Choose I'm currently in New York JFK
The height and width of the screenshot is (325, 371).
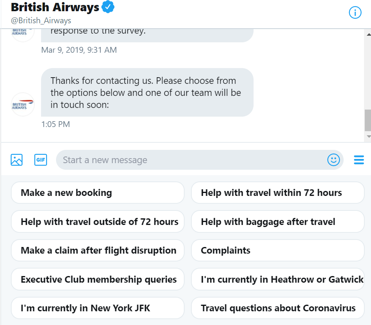pyautogui.click(x=98, y=308)
